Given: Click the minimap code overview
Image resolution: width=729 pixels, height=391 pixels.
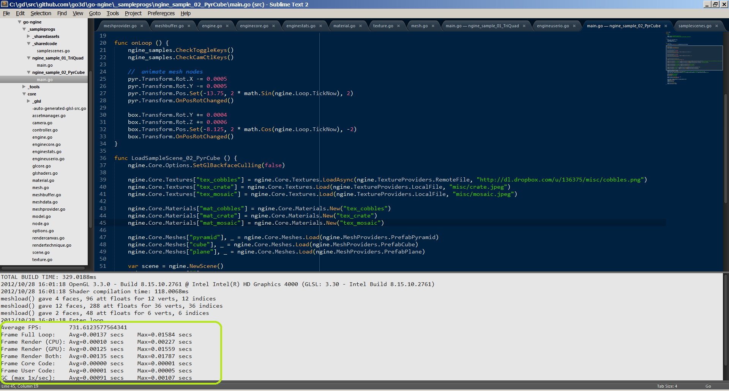Looking at the screenshot, I should [x=694, y=58].
